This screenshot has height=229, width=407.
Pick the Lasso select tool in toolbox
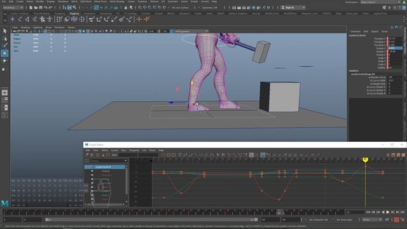[x=4, y=39]
